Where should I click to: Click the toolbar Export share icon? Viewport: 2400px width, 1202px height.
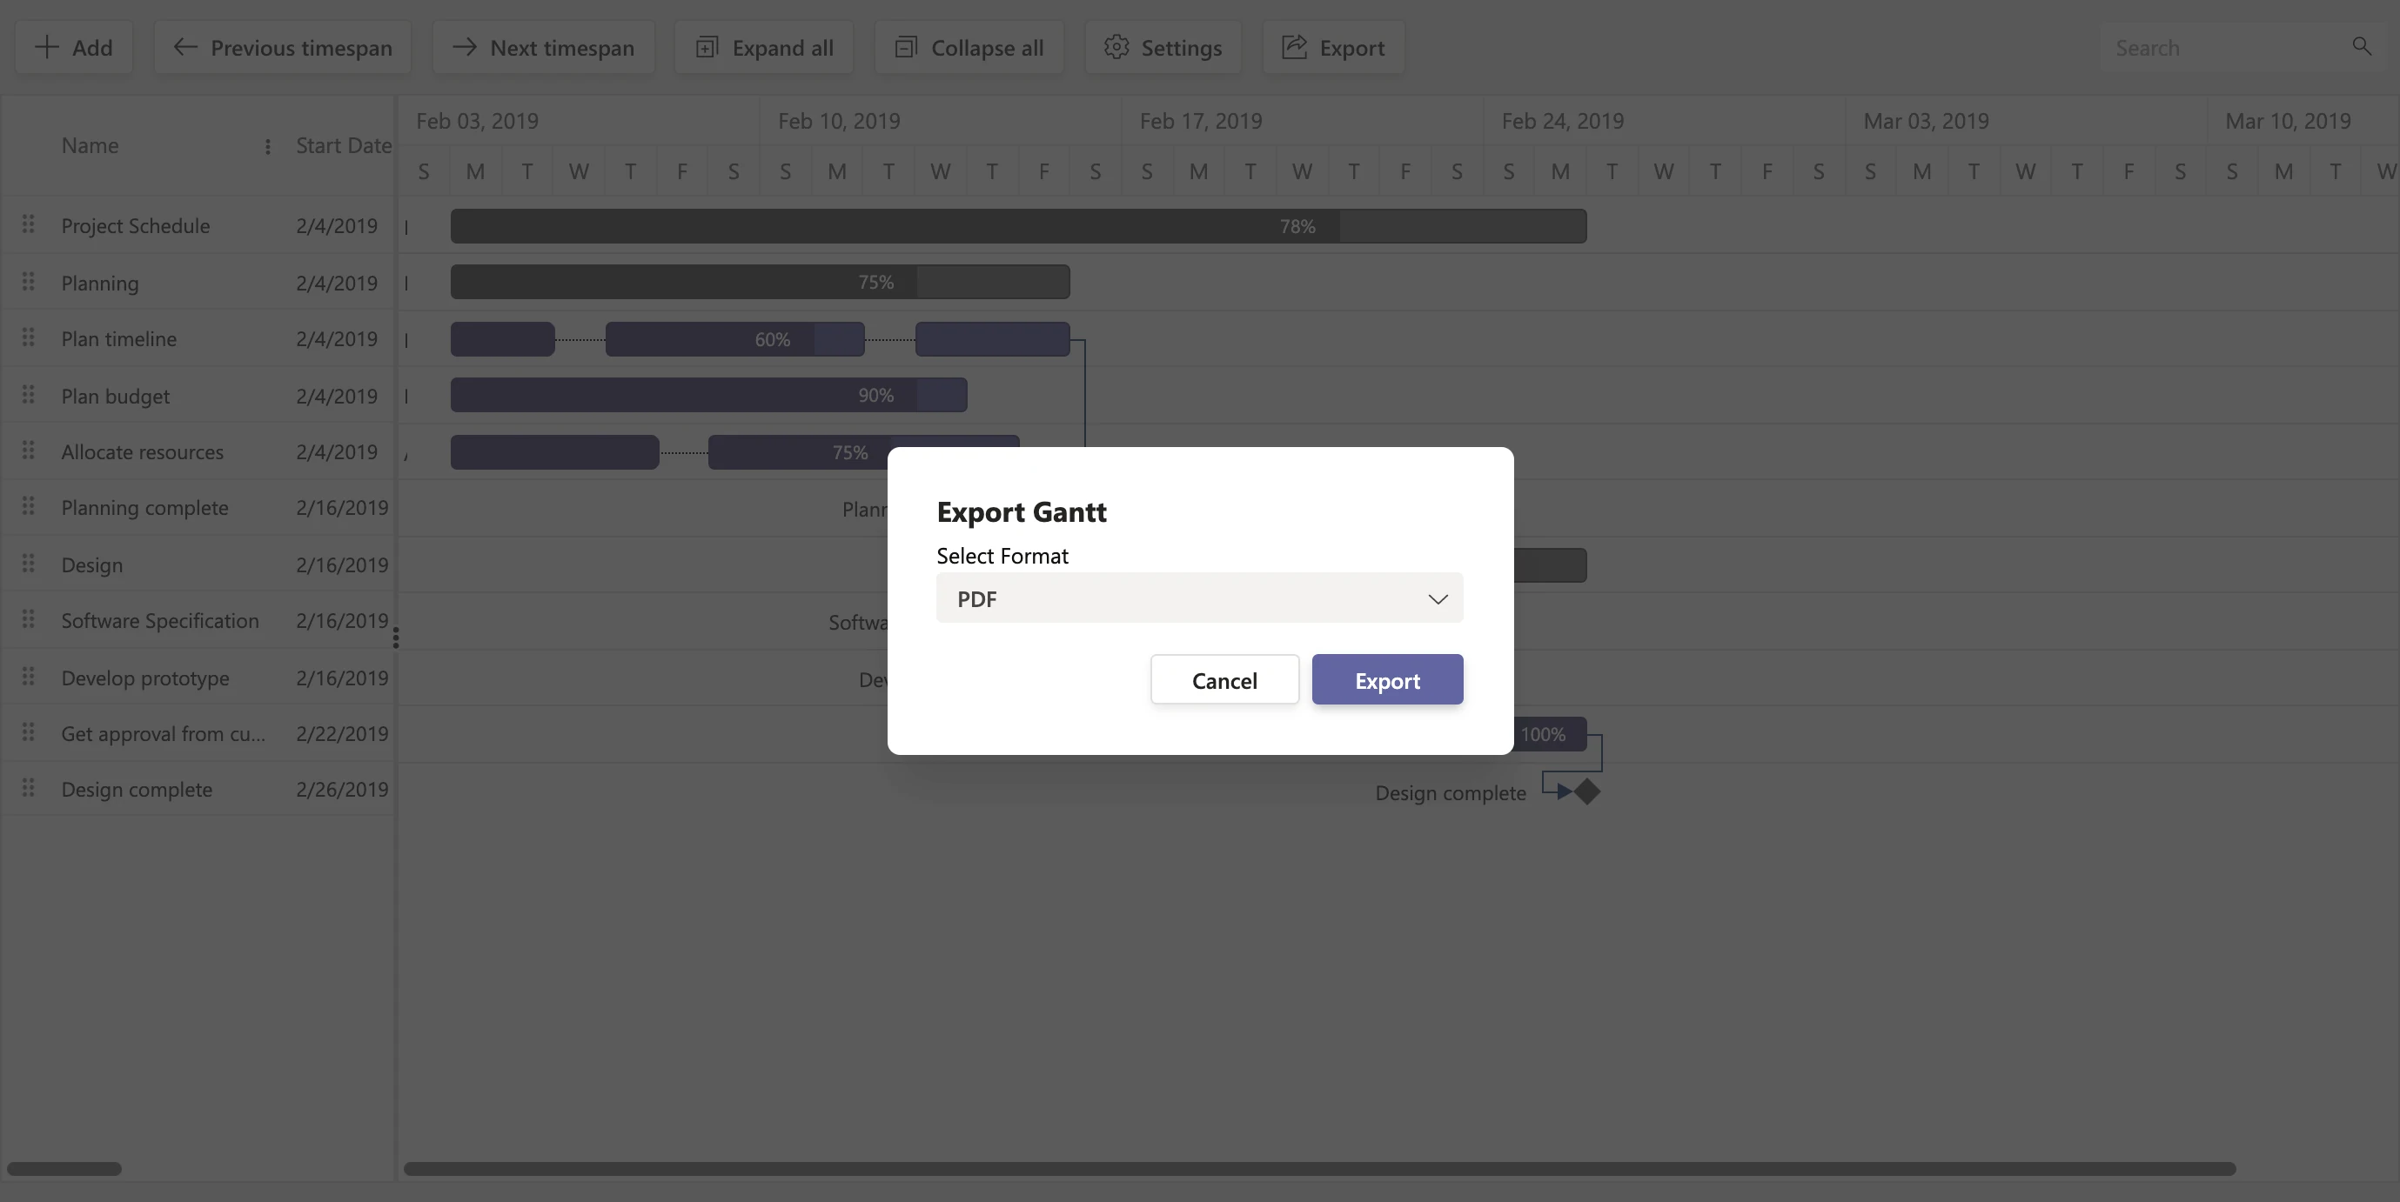click(1293, 47)
